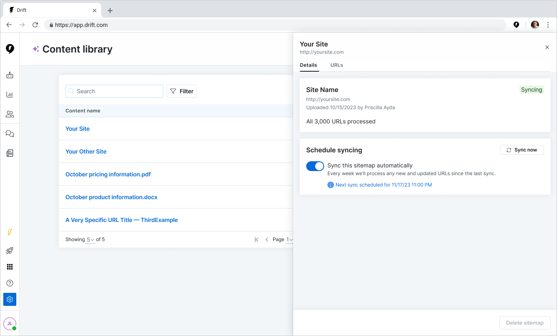This screenshot has height=336, width=557.
Task: Open the app grid icon
Action: pyautogui.click(x=10, y=267)
